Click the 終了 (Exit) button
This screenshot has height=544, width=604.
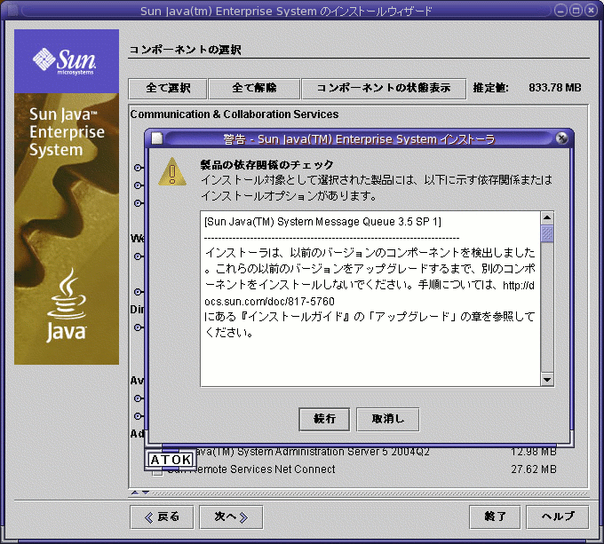pos(495,517)
